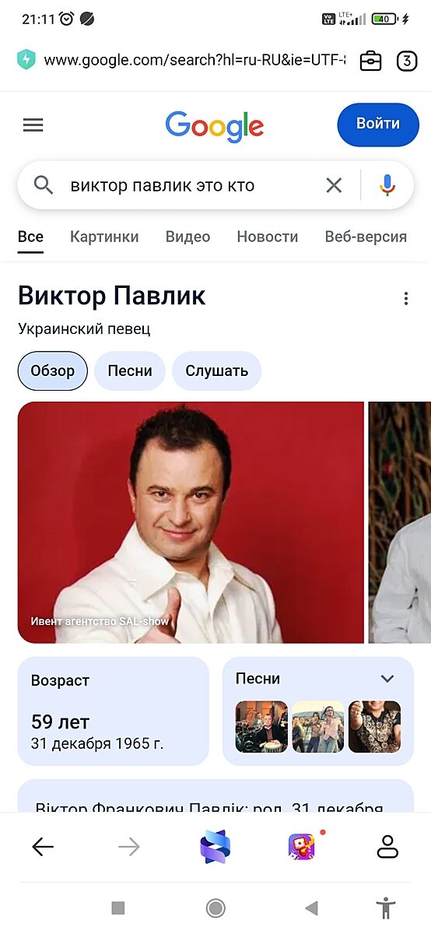431x934 pixels.
Task: Tap the Android home navigation button
Action: [215, 908]
